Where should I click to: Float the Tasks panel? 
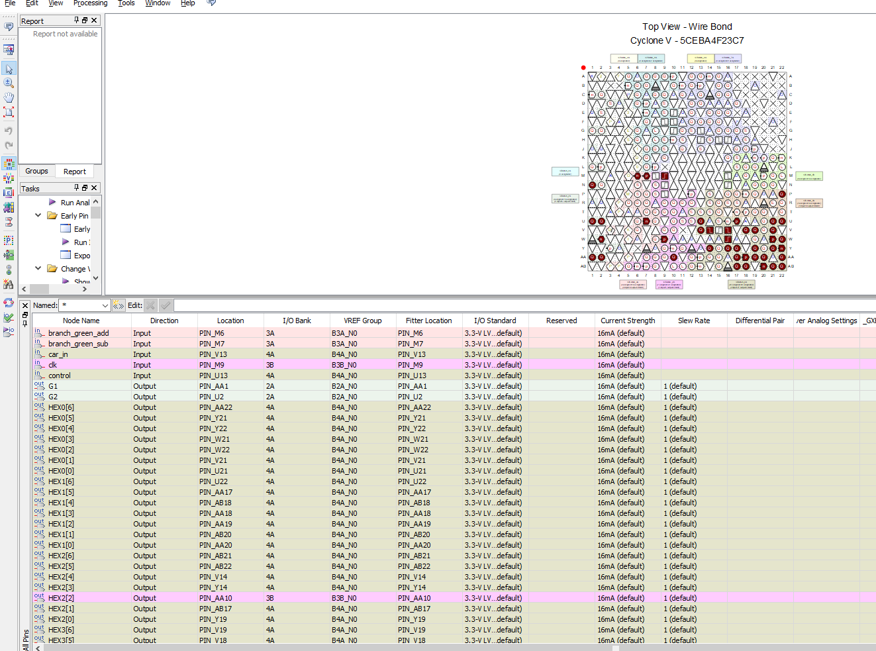pyautogui.click(x=85, y=188)
